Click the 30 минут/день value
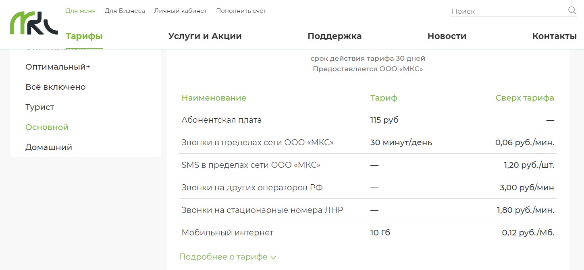The image size is (584, 270). [x=401, y=142]
